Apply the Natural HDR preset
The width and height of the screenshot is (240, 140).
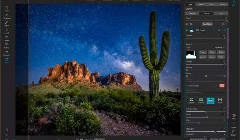(191, 100)
